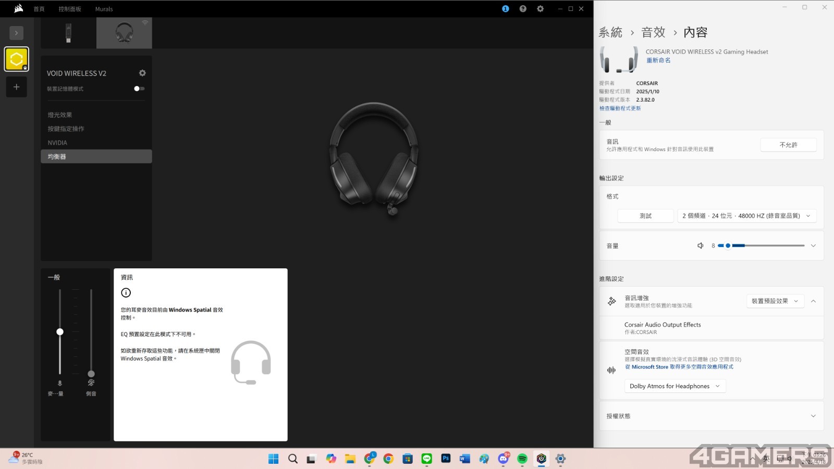This screenshot has width=834, height=469.
Task: Click the large headset image in the center
Action: click(x=374, y=159)
